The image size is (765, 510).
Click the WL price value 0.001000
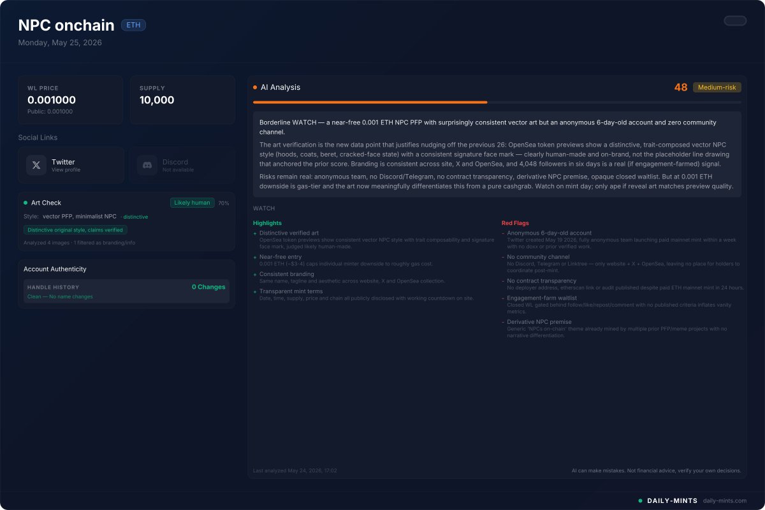(x=52, y=100)
